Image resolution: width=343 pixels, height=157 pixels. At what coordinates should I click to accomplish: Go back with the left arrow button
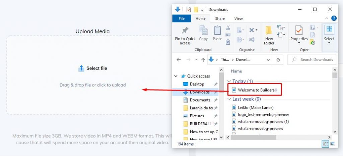point(179,59)
